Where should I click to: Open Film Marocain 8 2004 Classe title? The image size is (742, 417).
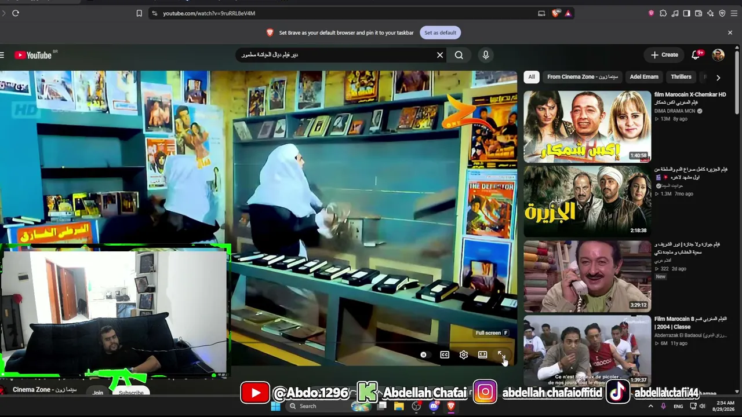(x=690, y=323)
